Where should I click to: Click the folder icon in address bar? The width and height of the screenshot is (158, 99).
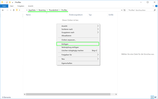[17, 10]
